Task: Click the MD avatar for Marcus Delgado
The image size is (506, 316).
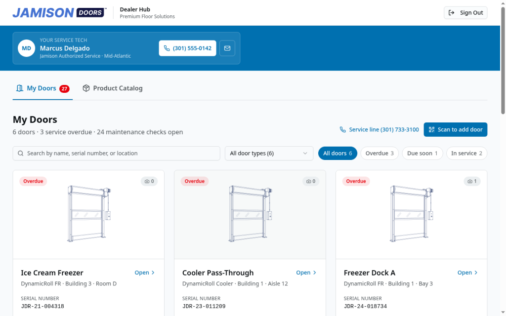Action: point(27,48)
